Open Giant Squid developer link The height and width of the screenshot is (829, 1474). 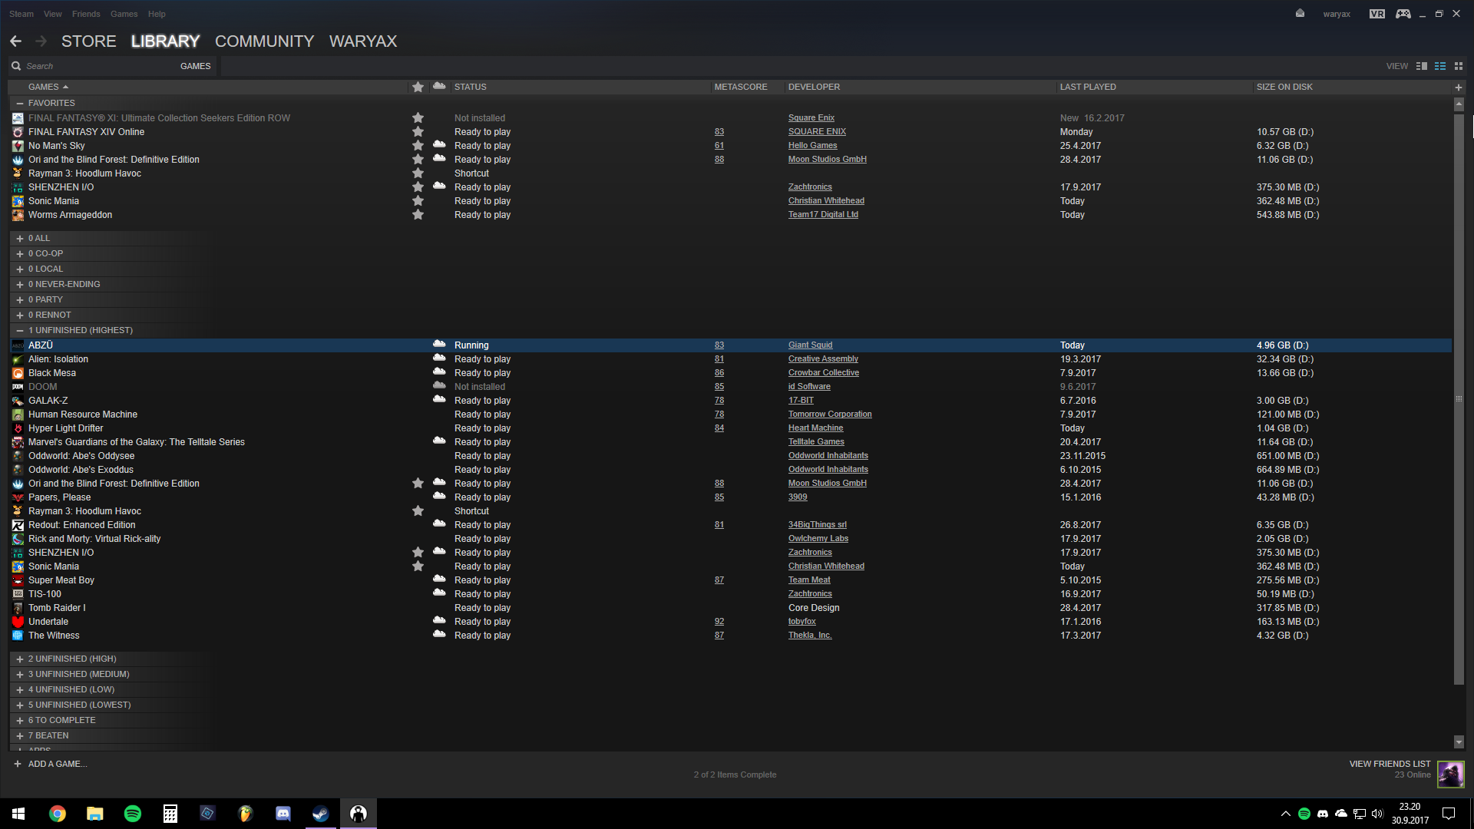pos(810,345)
